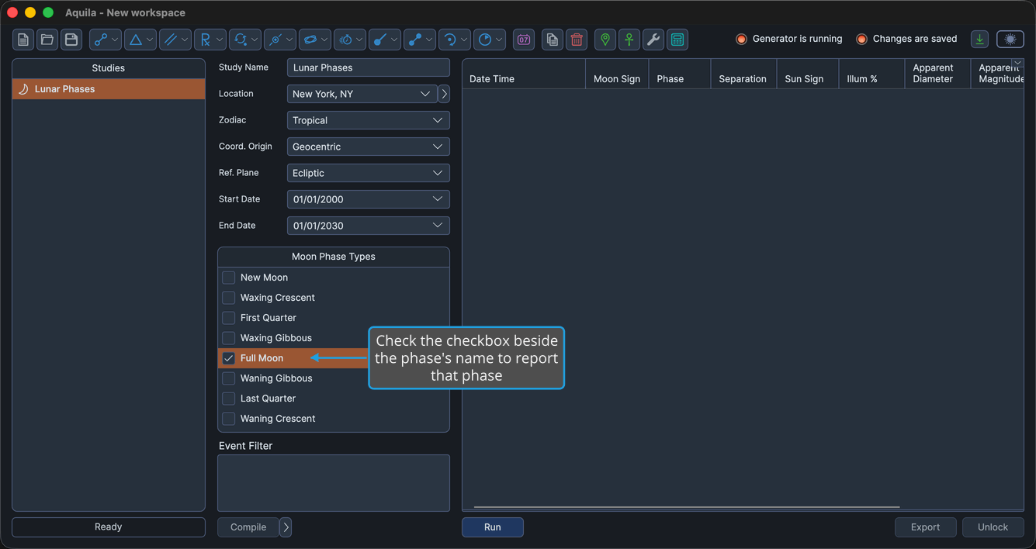Open the End Date 01/01/2030 picker
This screenshot has height=549, width=1036.
pos(369,226)
